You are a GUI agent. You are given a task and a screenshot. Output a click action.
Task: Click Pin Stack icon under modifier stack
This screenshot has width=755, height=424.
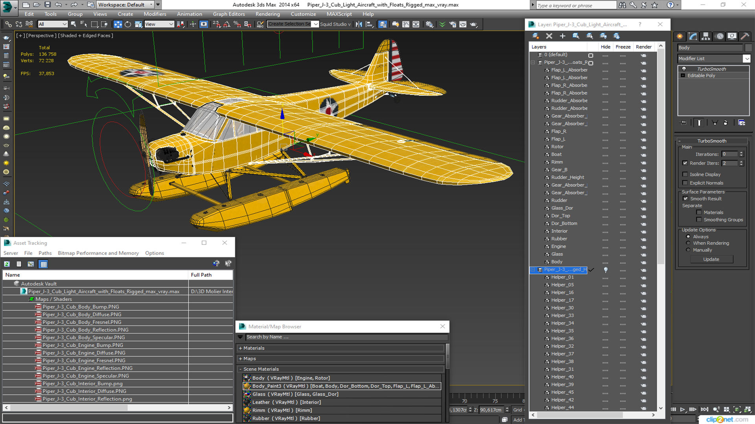coord(683,123)
